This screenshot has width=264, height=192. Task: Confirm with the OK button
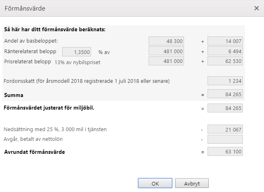tap(155, 183)
